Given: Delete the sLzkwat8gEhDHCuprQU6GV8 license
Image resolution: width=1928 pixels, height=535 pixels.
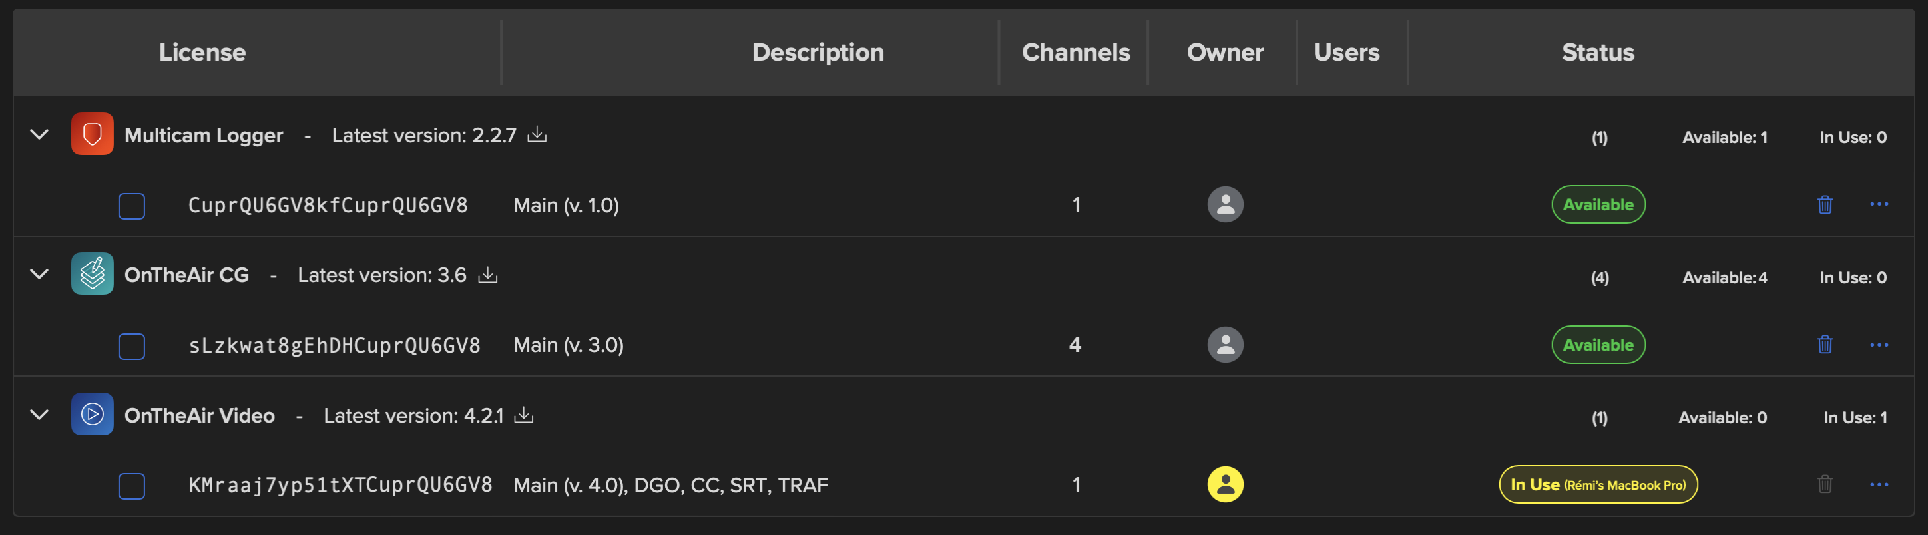Looking at the screenshot, I should click(x=1825, y=344).
